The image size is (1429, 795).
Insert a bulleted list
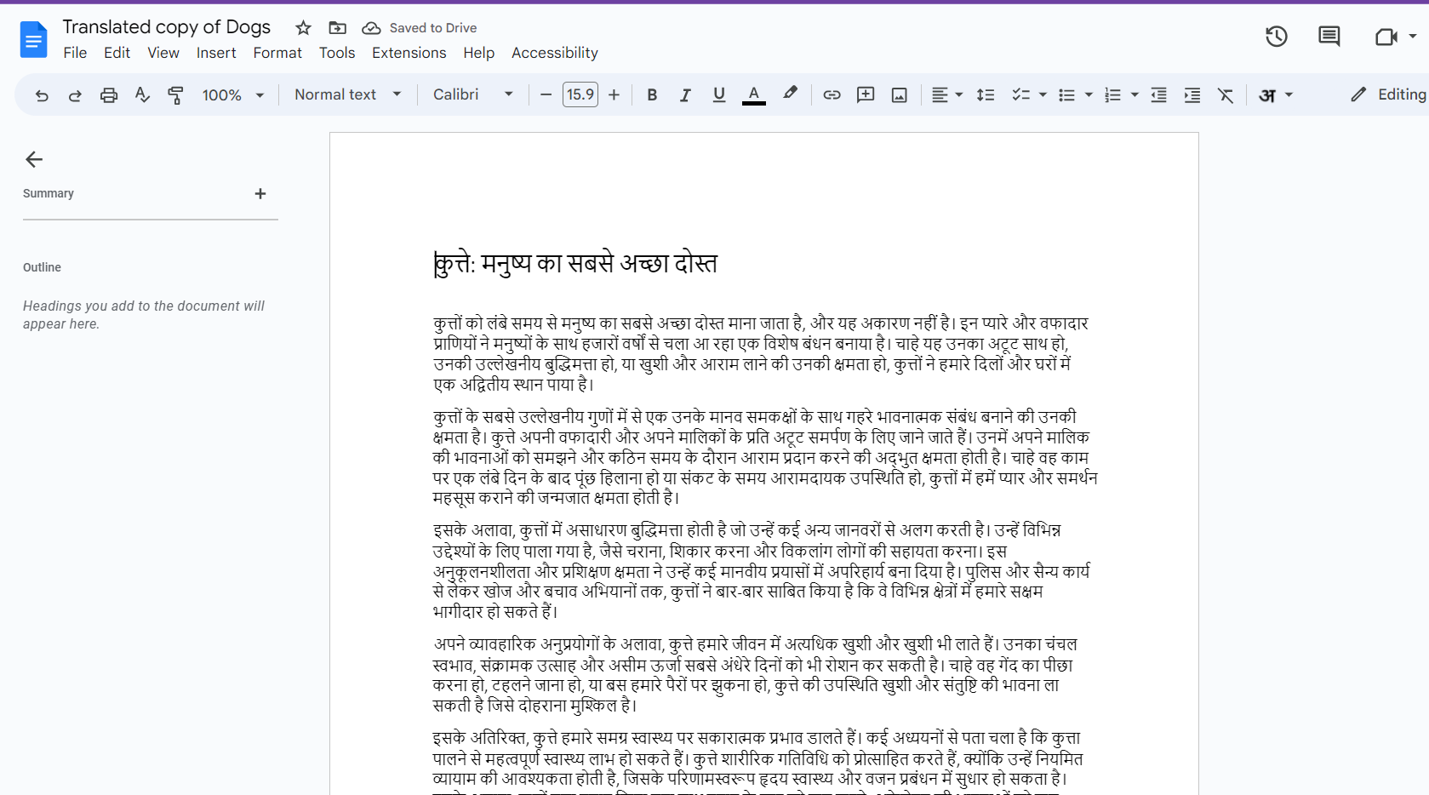pyautogui.click(x=1066, y=94)
